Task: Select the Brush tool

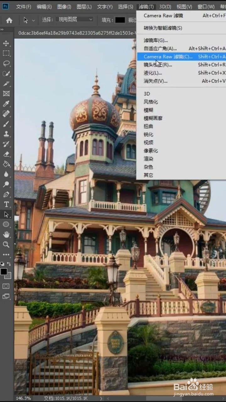Action: coord(6,124)
